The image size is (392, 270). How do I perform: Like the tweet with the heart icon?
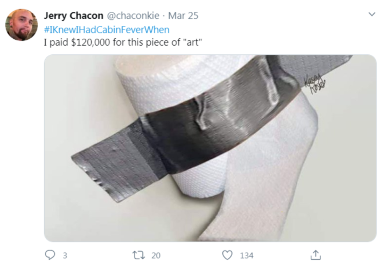click(227, 255)
